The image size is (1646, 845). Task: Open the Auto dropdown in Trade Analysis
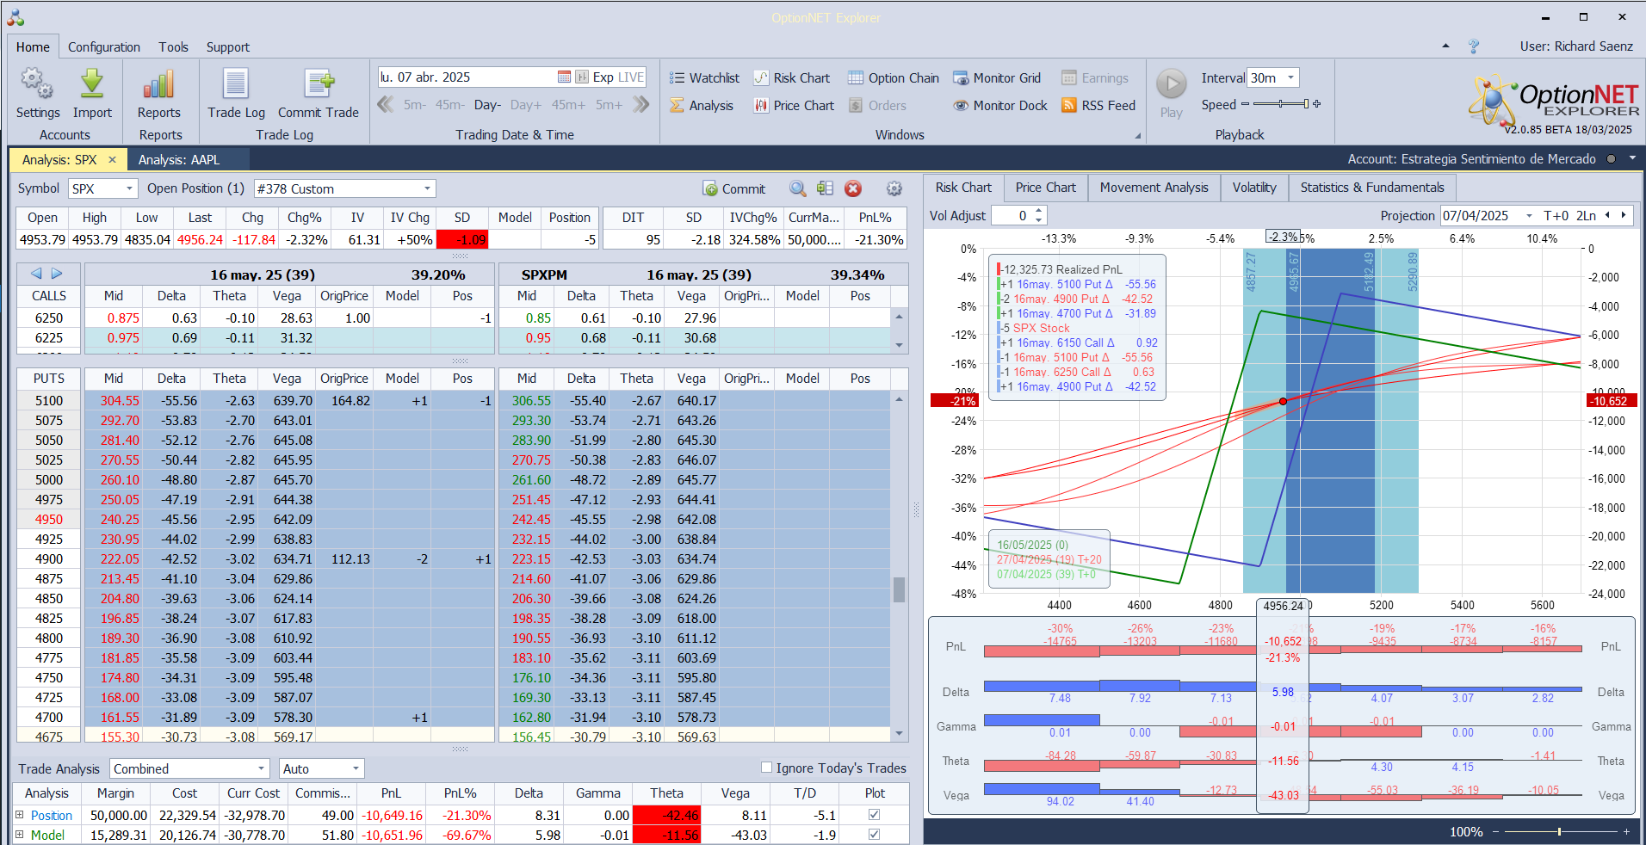(356, 768)
